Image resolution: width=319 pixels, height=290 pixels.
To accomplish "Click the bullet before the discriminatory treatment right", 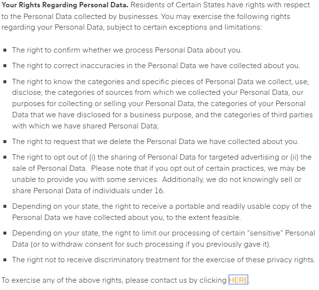I will (x=5, y=260).
